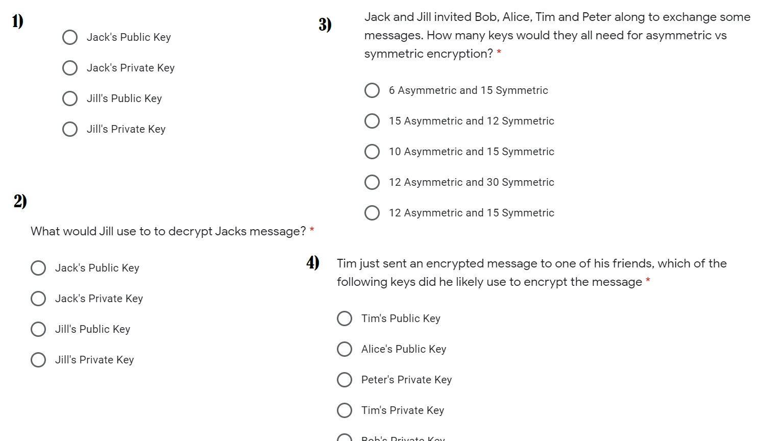Select Jack's Public Key in question 1

(x=70, y=37)
